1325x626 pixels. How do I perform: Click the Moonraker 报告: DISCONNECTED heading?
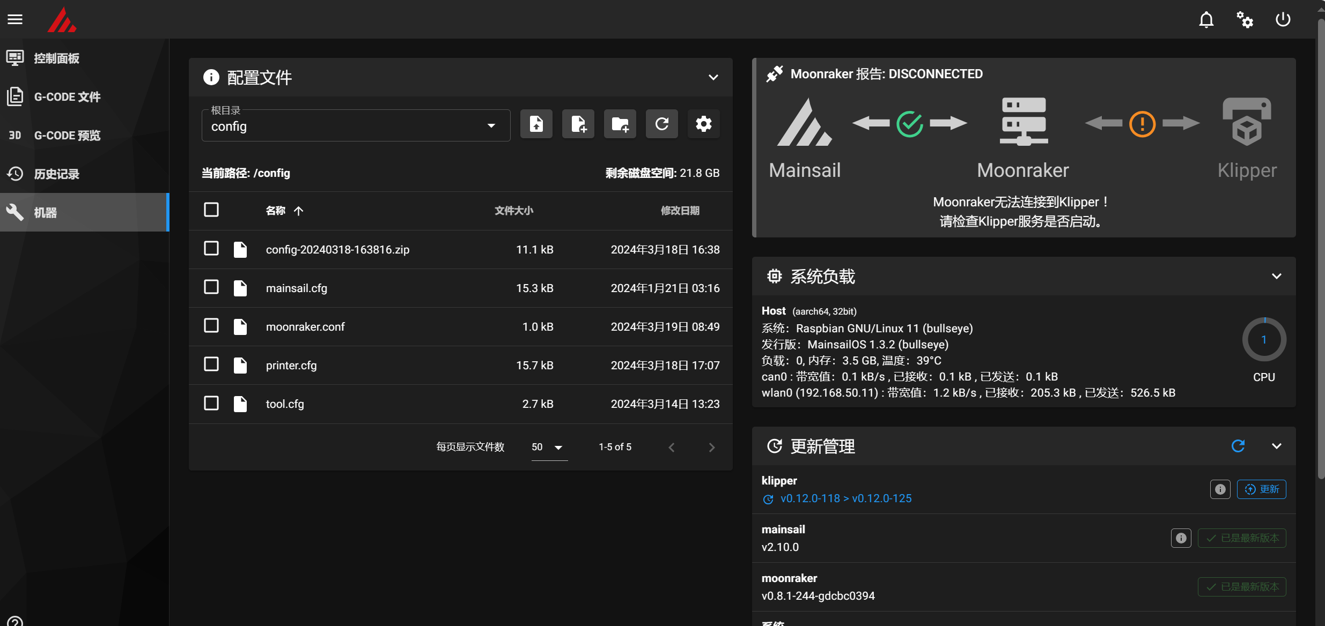click(x=887, y=74)
